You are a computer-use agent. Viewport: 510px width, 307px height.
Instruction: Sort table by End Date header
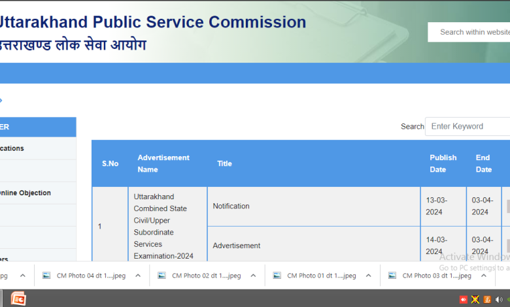coord(484,163)
